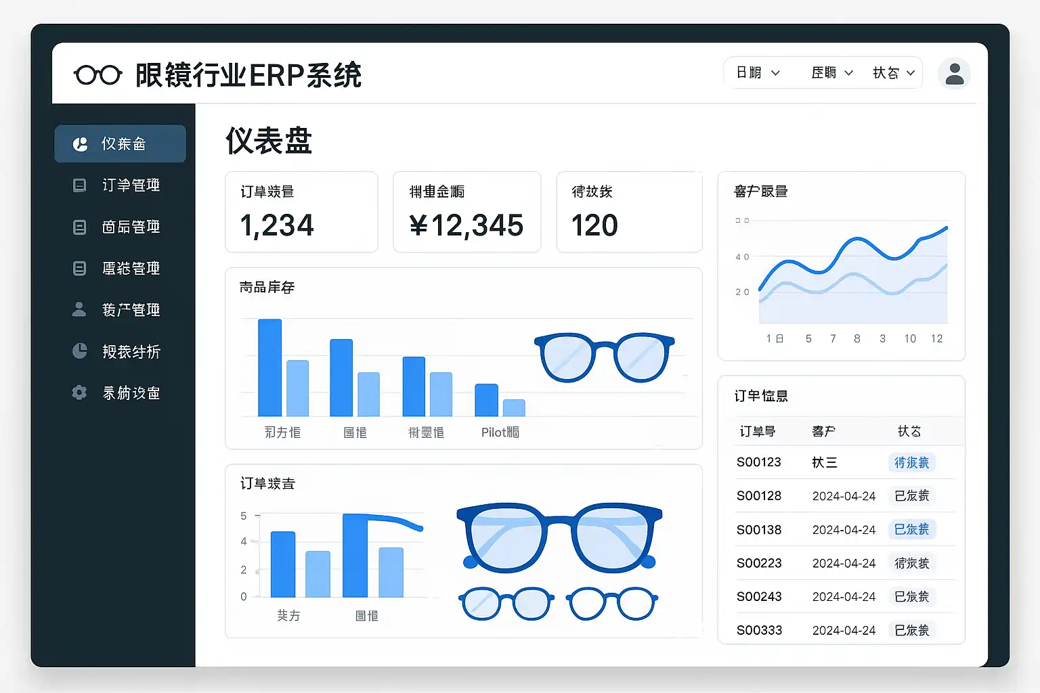The width and height of the screenshot is (1040, 693).
Task: Click the date 2024-04-24 in the S00243 row
Action: pyautogui.click(x=844, y=597)
